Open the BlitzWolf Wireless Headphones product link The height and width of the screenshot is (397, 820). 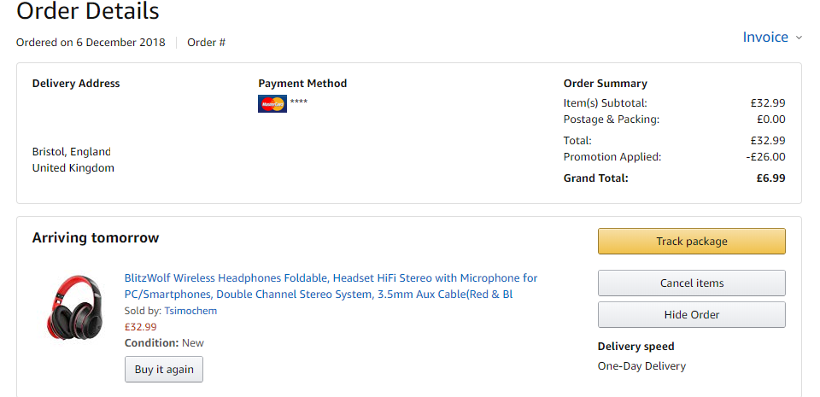pos(331,286)
